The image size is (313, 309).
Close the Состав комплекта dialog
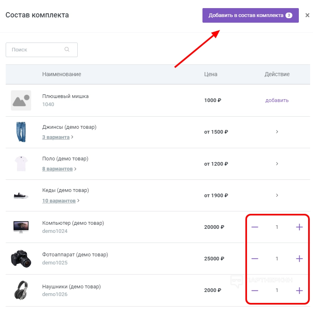307,15
